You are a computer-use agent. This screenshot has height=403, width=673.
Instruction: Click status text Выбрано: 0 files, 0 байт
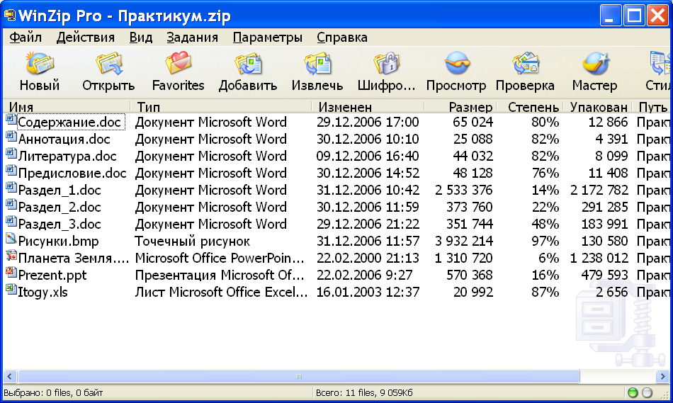coord(53,392)
